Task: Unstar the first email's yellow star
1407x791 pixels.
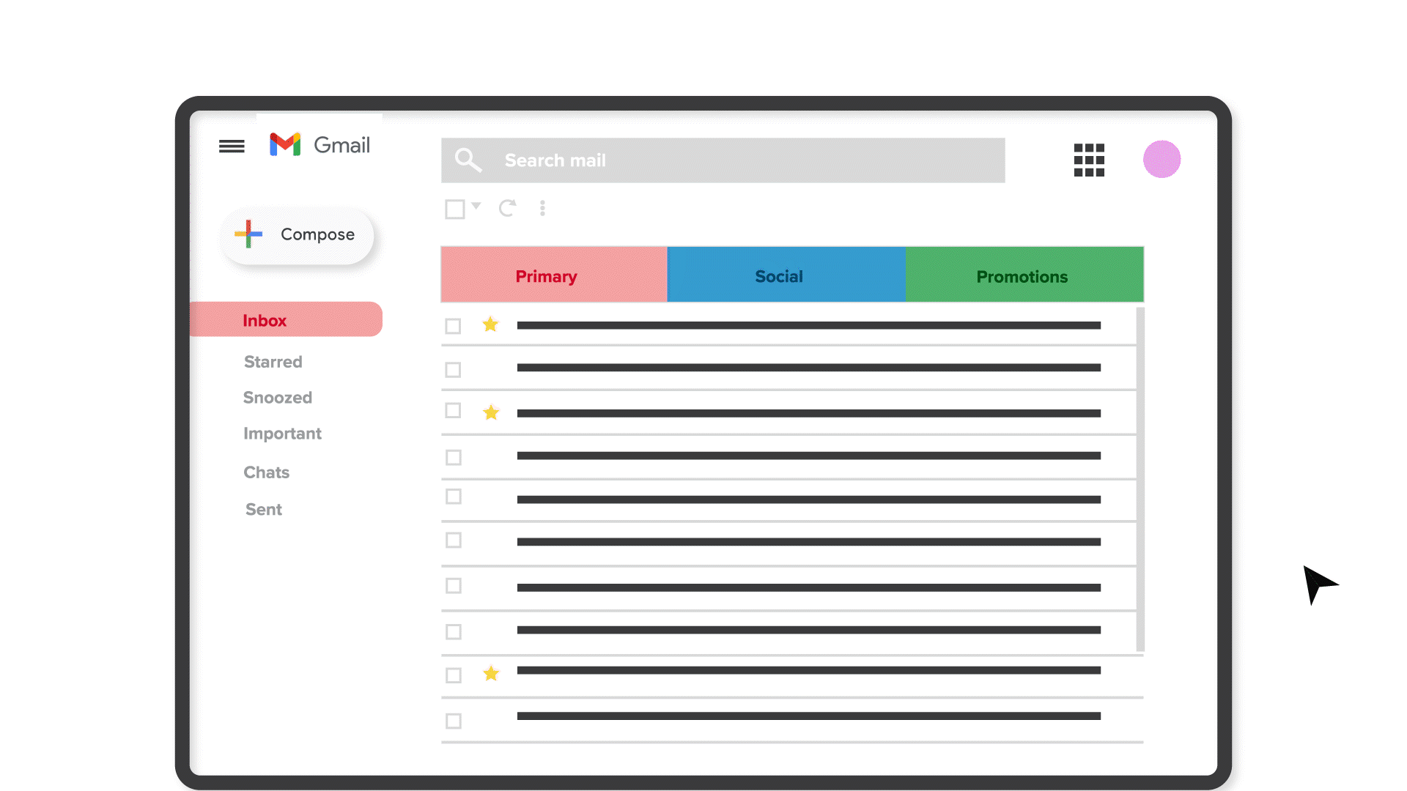Action: [490, 324]
